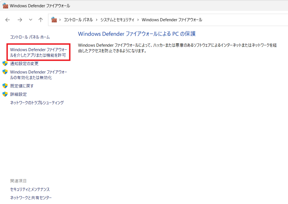Screen dimensions: 288x204
Task: Select 既定値に戻す link
Action: [22, 86]
